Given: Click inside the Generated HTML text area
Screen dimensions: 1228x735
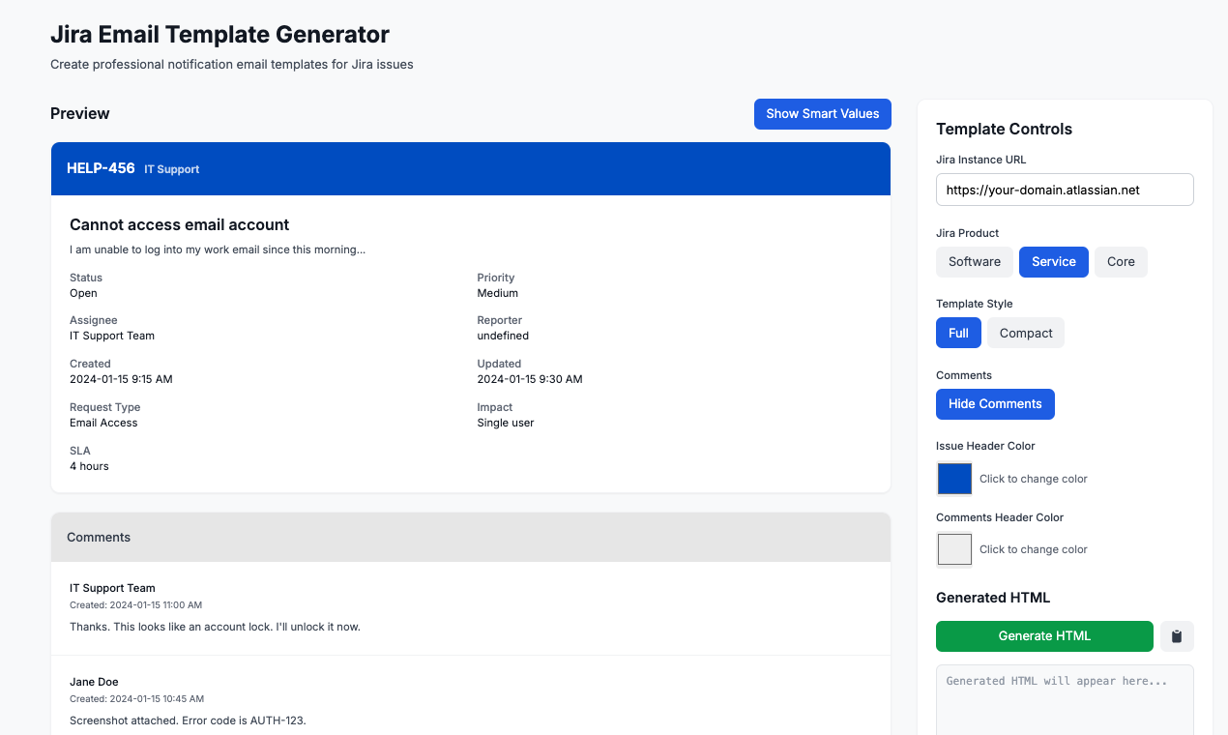Looking at the screenshot, I should [x=1065, y=699].
